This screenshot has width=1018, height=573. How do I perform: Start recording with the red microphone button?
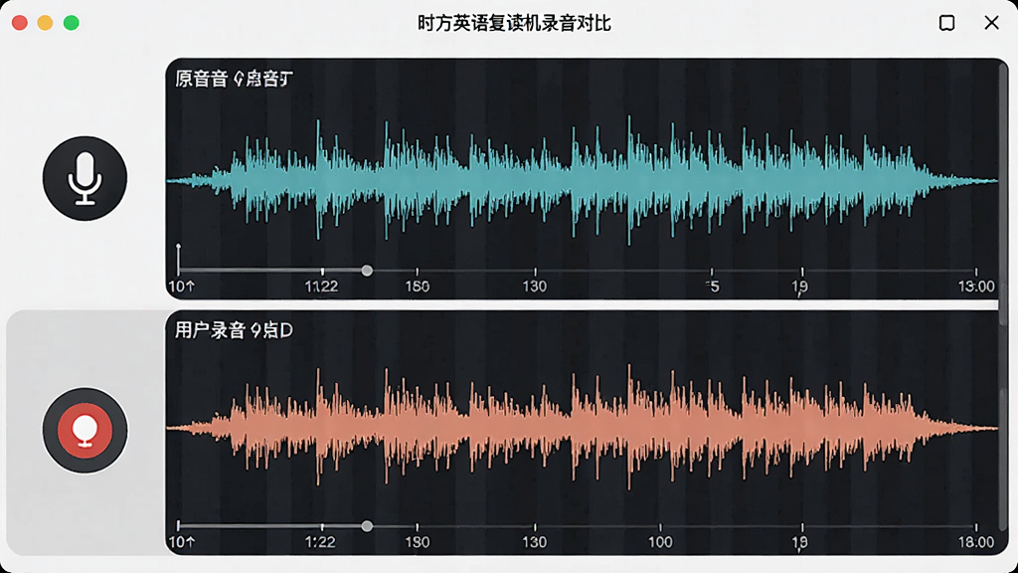[x=85, y=430]
